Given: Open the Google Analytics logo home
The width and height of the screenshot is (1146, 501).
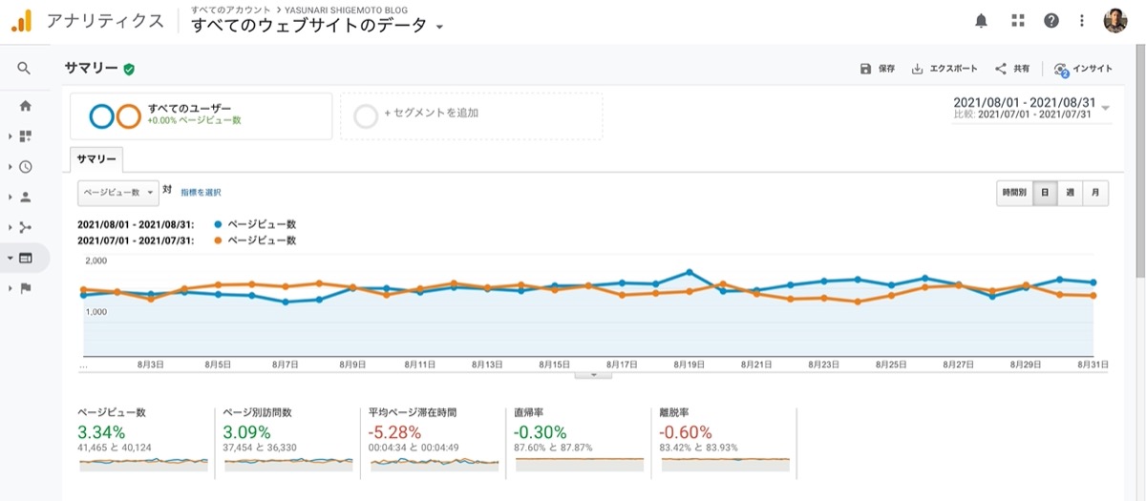Looking at the screenshot, I should pyautogui.click(x=21, y=20).
